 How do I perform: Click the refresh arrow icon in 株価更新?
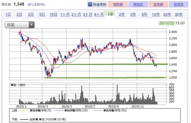click(90, 5)
